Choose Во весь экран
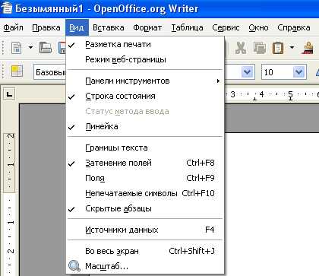This screenshot has height=276, width=319. (x=145, y=251)
